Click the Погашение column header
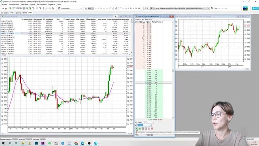 point(38,19)
